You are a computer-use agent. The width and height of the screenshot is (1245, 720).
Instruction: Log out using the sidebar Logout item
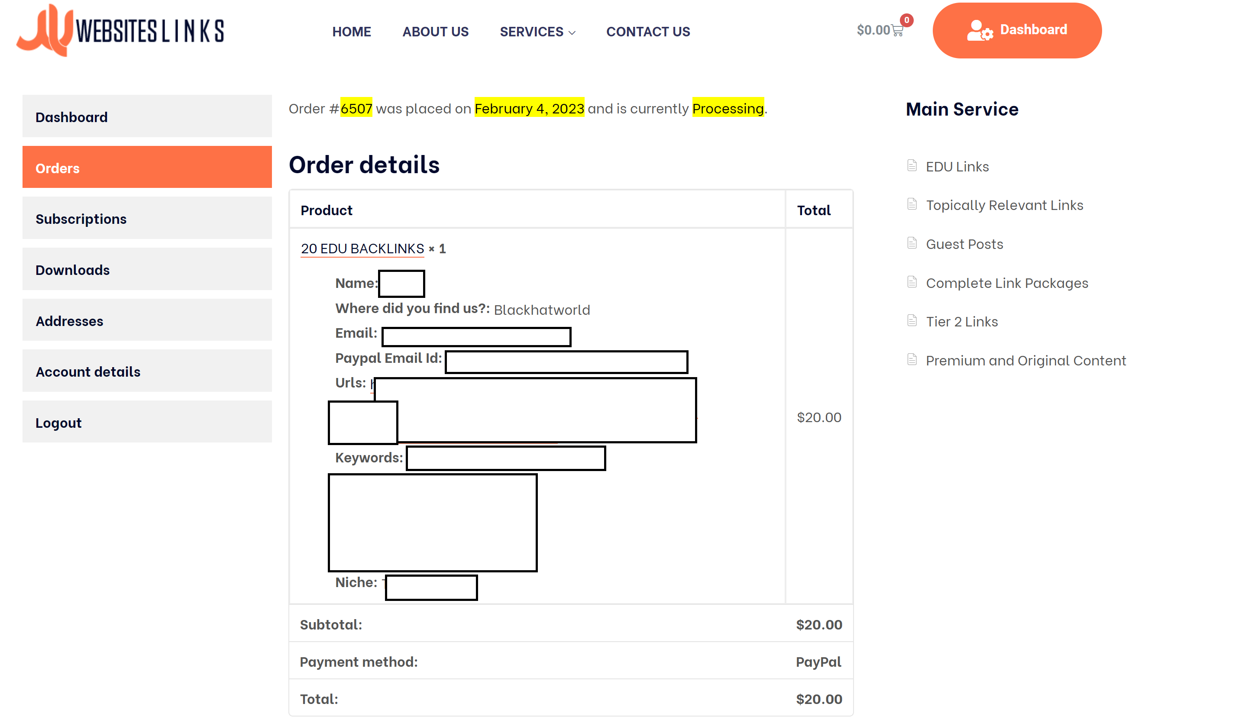click(x=147, y=422)
